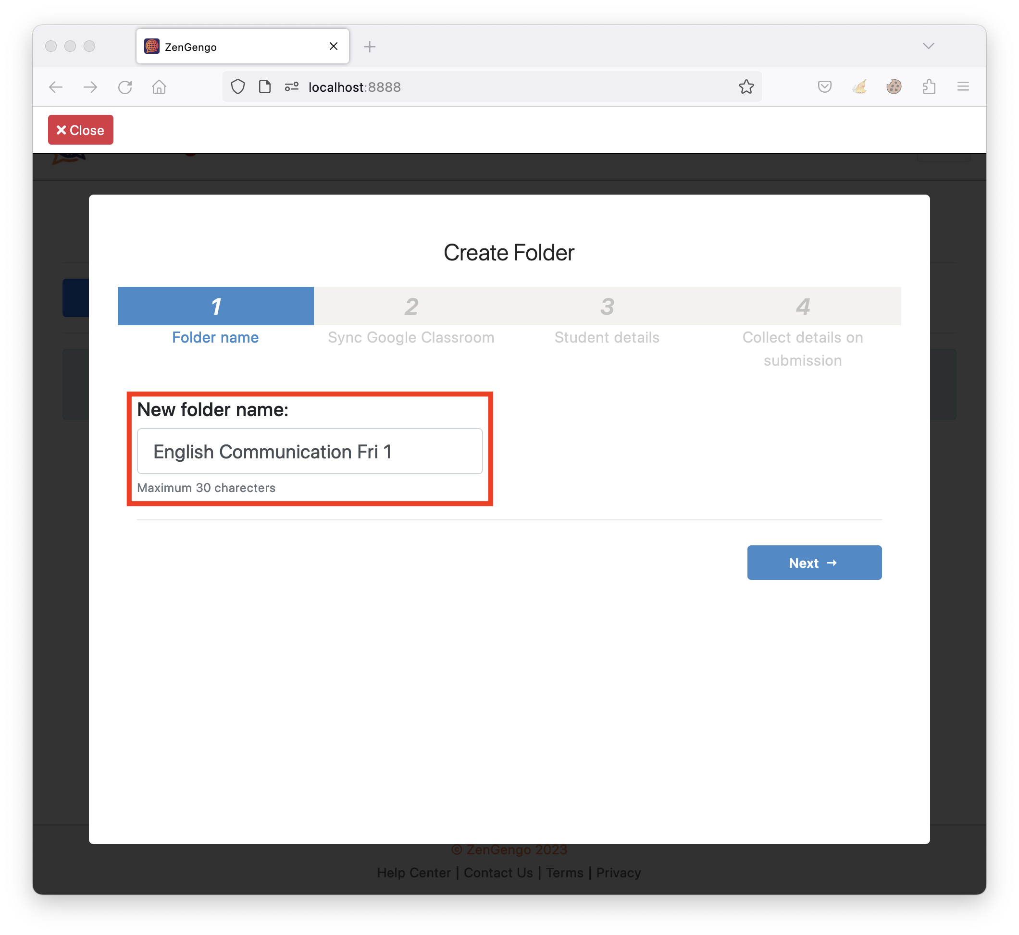Screen dimensions: 1019x935
Task: Reload the current page
Action: pos(125,87)
